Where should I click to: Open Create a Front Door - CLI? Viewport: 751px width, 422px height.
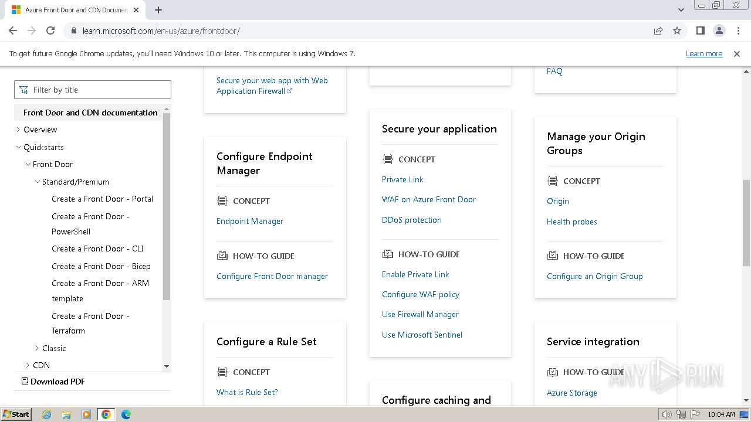(97, 249)
